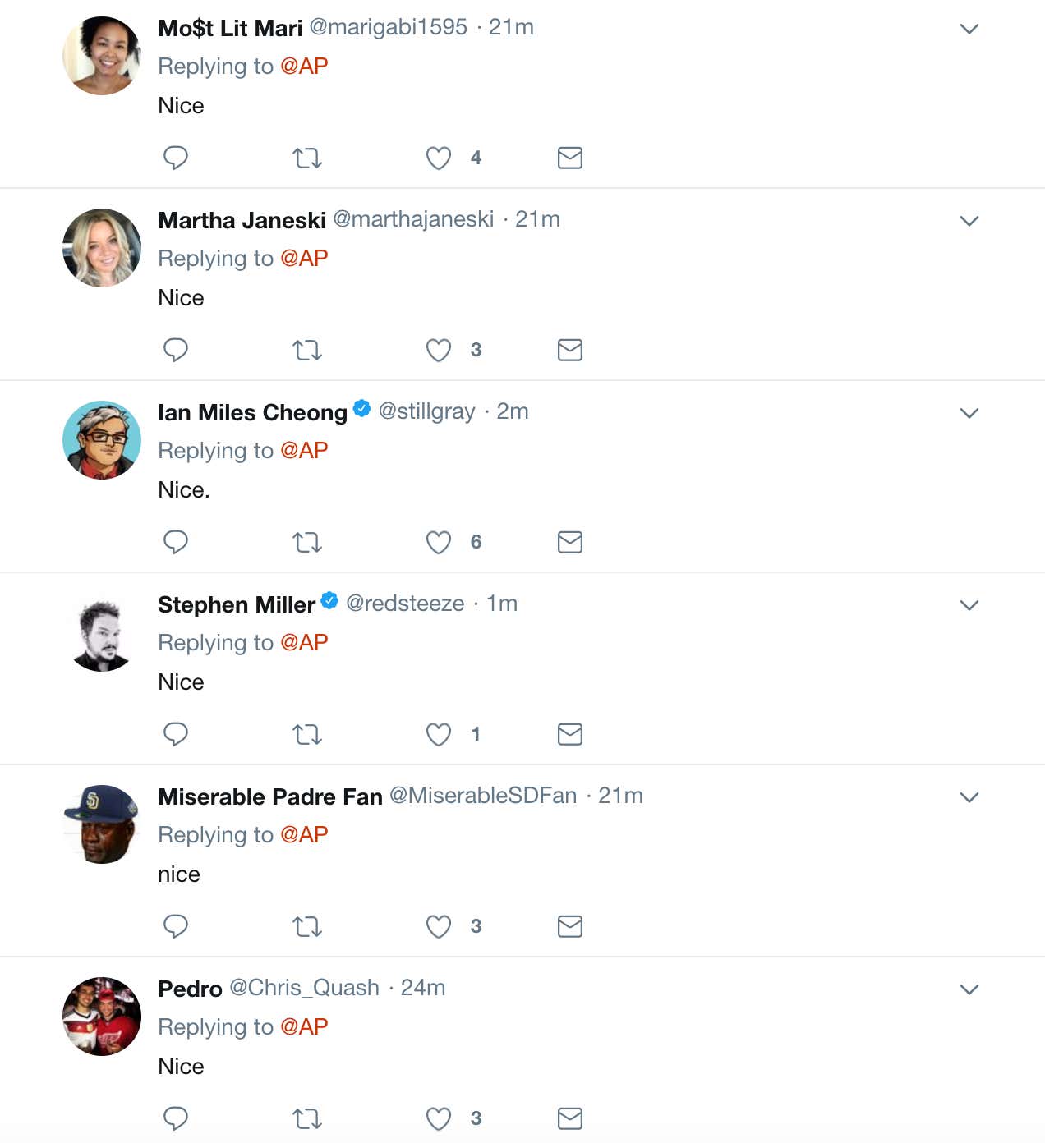Viewport: 1045px width, 1143px height.
Task: Retweet Stephen Miller's reply
Action: (x=307, y=734)
